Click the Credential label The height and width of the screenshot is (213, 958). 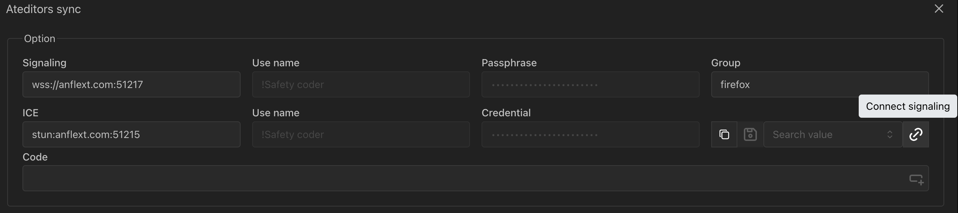pyautogui.click(x=506, y=113)
